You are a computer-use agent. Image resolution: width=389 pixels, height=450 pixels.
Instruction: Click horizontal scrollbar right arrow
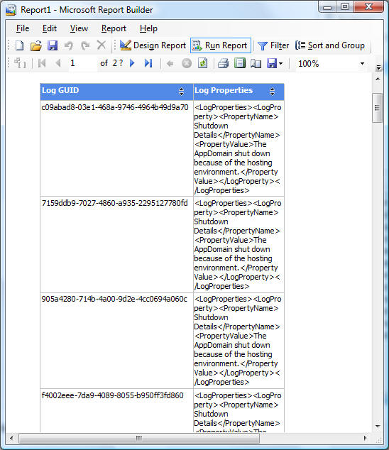click(x=365, y=438)
